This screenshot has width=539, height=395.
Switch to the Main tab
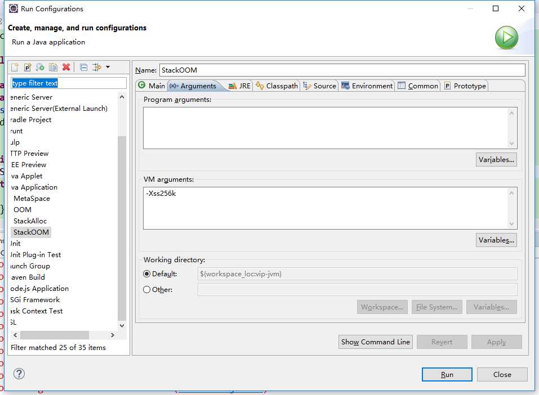pos(152,86)
